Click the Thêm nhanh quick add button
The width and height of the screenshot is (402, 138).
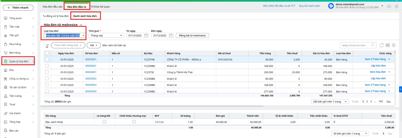18,8
